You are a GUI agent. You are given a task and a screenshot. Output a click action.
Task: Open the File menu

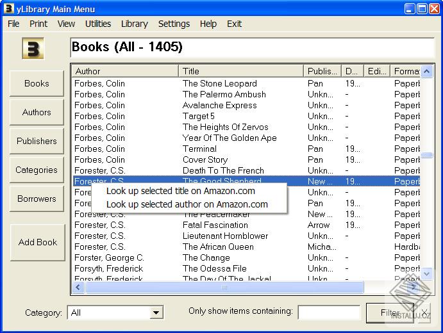click(x=13, y=24)
